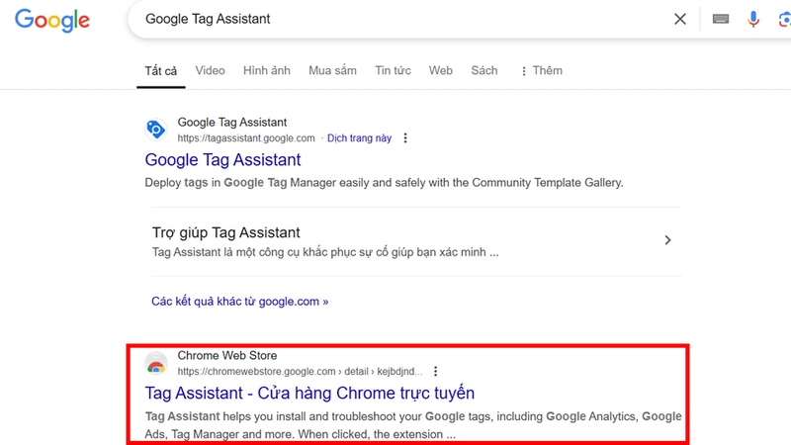Open Tag Assistant - Cửa hàng Chrome trực tuyến
The height and width of the screenshot is (445, 791).
(x=309, y=393)
